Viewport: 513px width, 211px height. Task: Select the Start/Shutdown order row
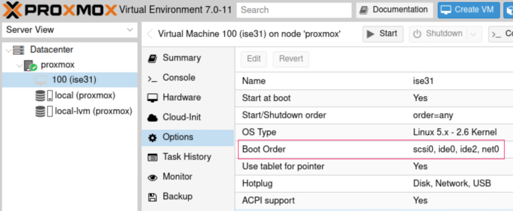(x=374, y=115)
